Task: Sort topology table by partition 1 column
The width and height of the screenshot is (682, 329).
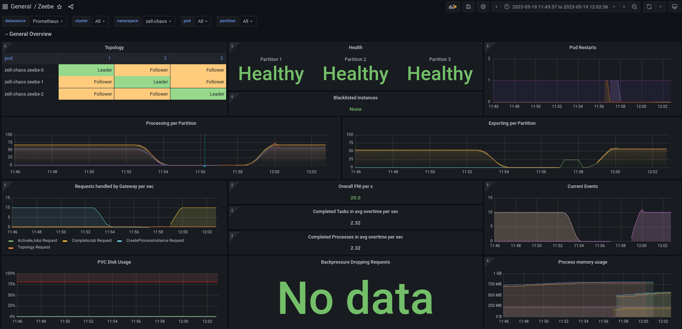Action: click(86, 58)
